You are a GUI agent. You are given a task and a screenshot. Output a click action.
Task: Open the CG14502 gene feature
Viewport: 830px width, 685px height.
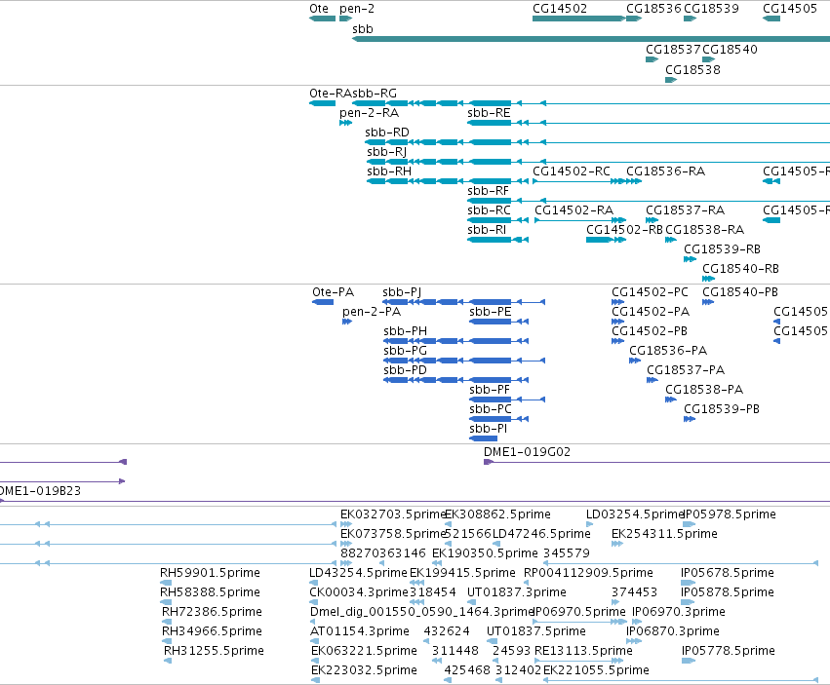(579, 19)
